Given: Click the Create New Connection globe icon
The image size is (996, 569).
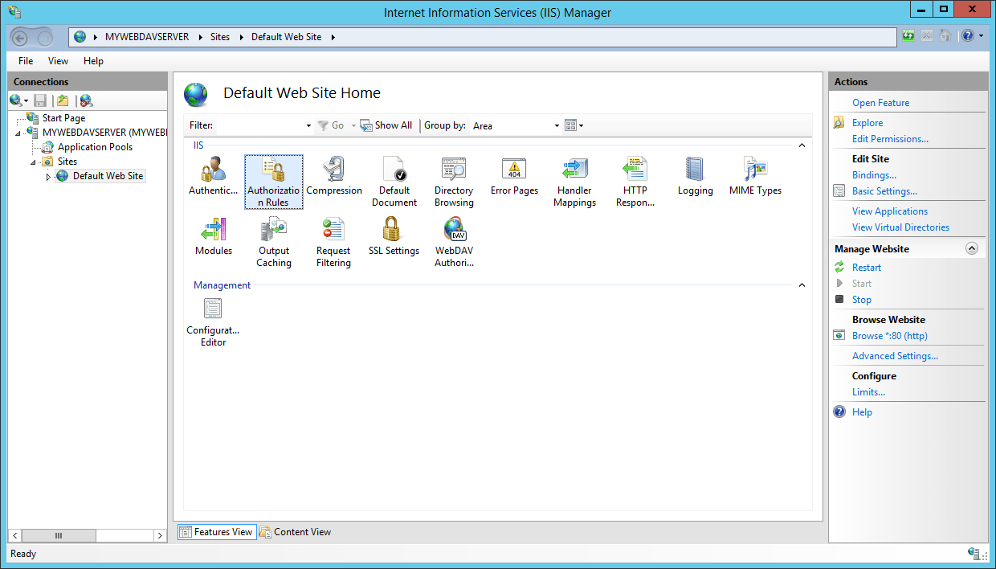Looking at the screenshot, I should (16, 100).
